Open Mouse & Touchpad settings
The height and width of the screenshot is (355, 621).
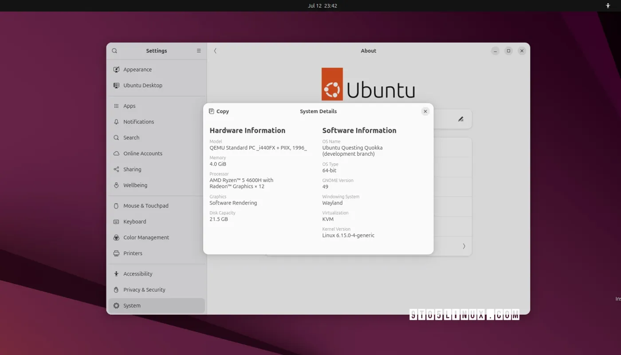coord(157,206)
